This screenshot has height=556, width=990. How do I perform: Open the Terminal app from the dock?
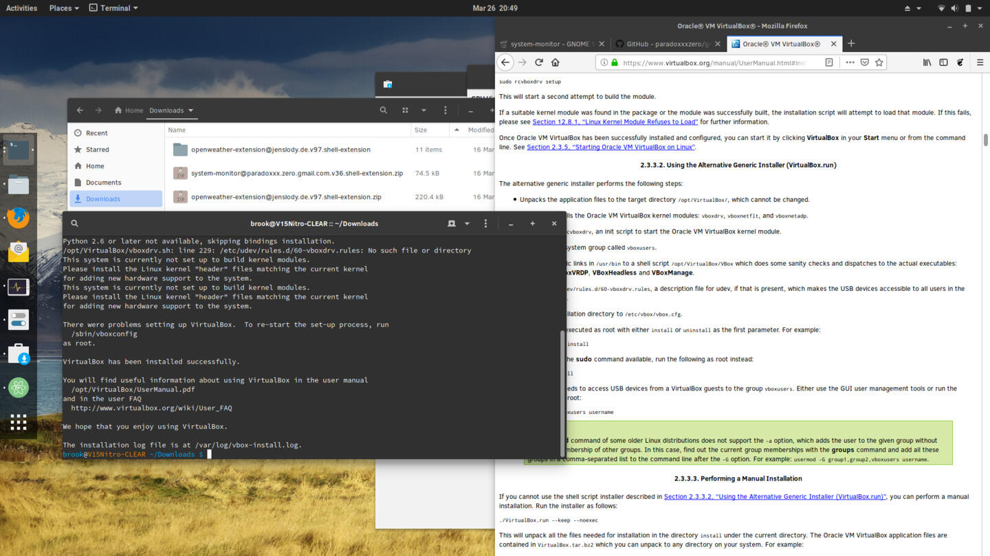[18, 150]
